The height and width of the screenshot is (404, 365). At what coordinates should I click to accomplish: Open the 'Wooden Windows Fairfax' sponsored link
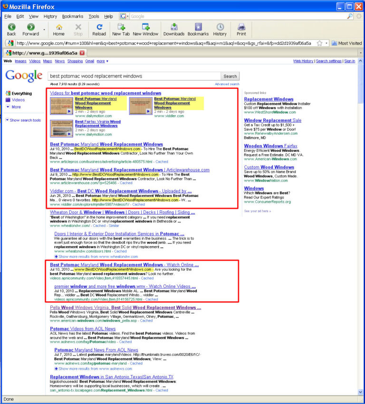coord(270,146)
